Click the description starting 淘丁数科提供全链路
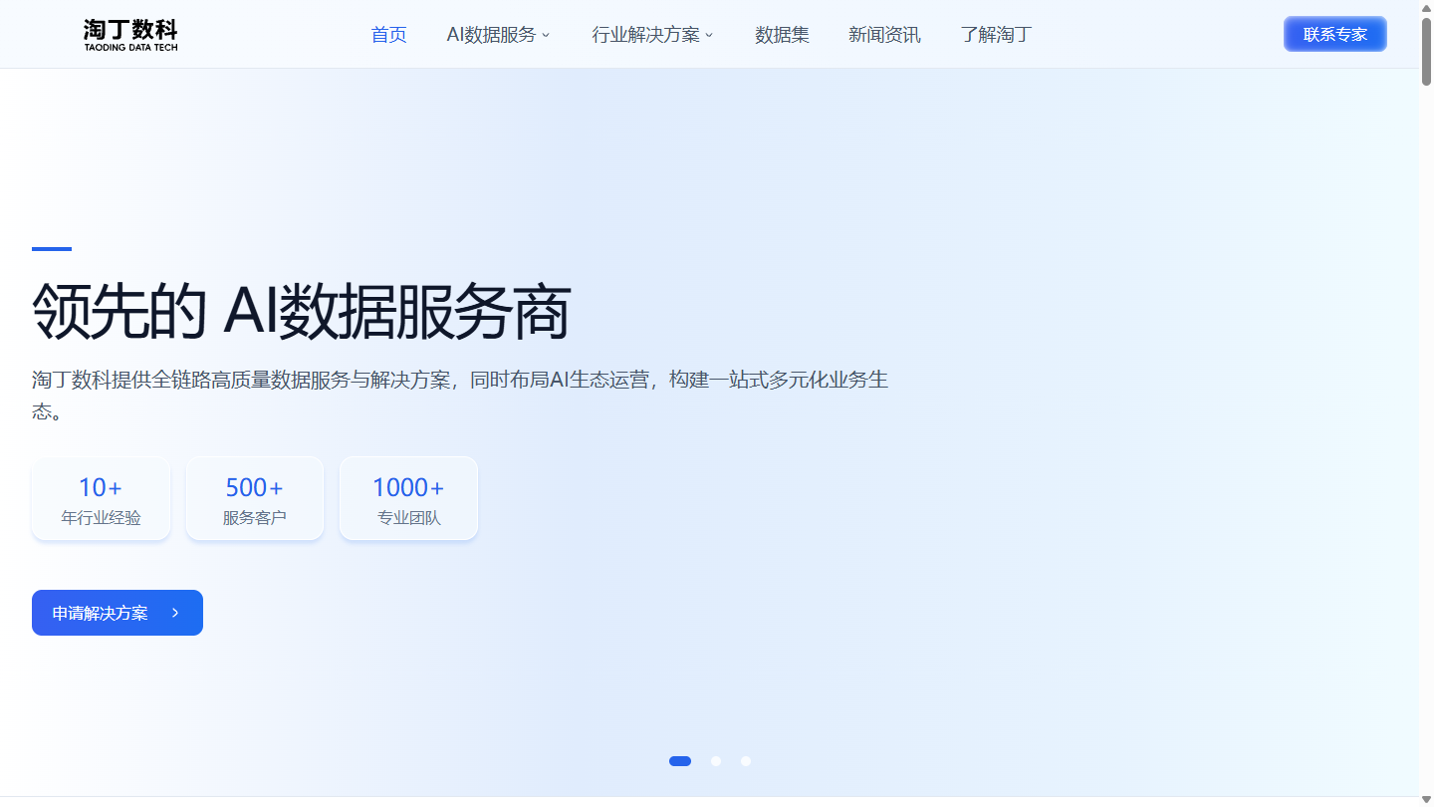This screenshot has height=807, width=1434. pos(460,395)
